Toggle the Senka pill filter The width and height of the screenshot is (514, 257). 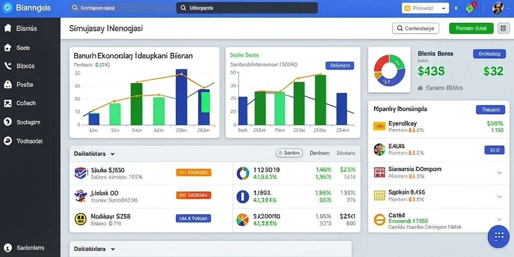point(289,153)
